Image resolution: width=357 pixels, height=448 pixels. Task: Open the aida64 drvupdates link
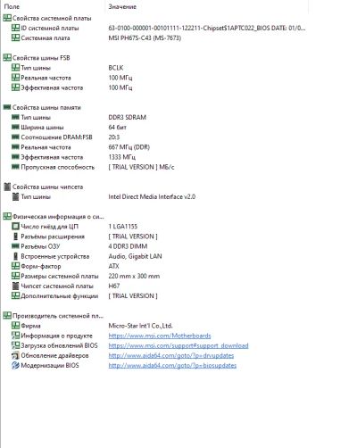[x=171, y=355]
